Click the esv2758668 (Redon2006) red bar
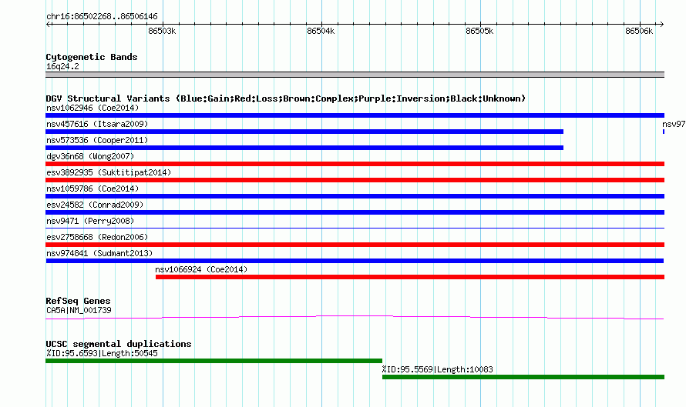This screenshot has height=407, width=686. tap(355, 245)
